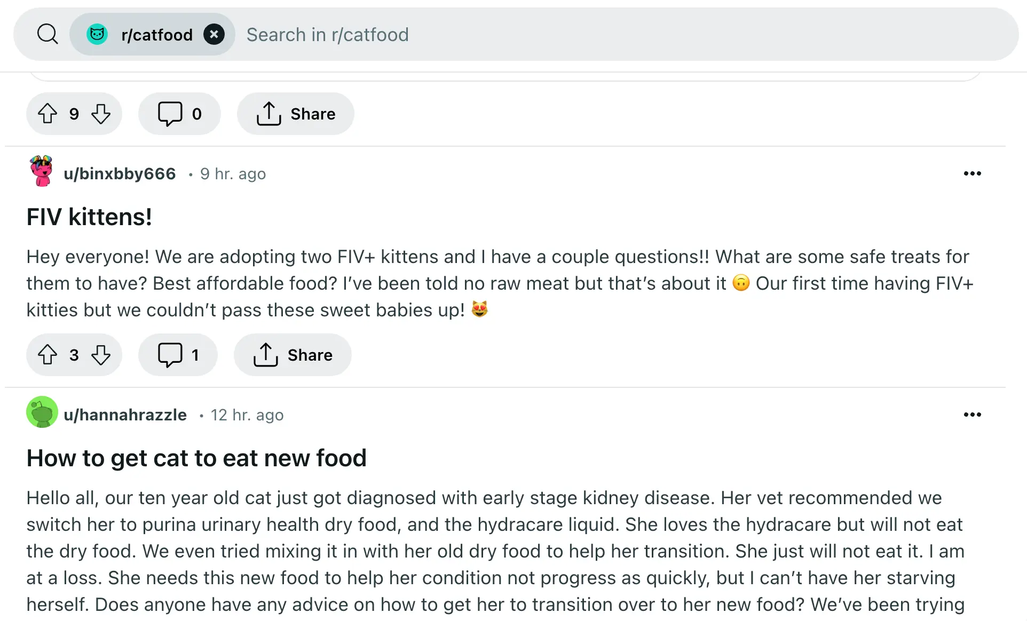Click the search magnifier icon
This screenshot has width=1027, height=621.
click(x=48, y=34)
